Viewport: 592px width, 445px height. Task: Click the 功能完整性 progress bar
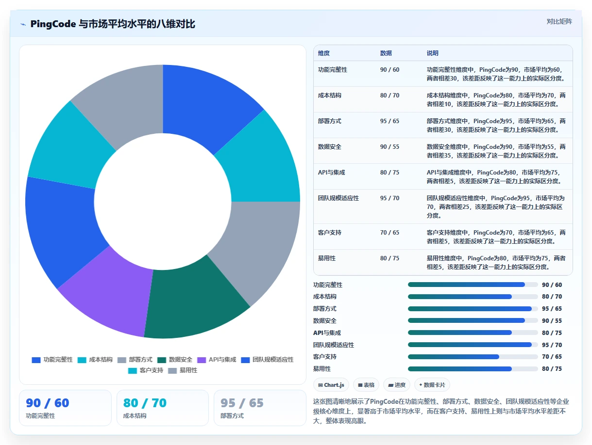(473, 285)
